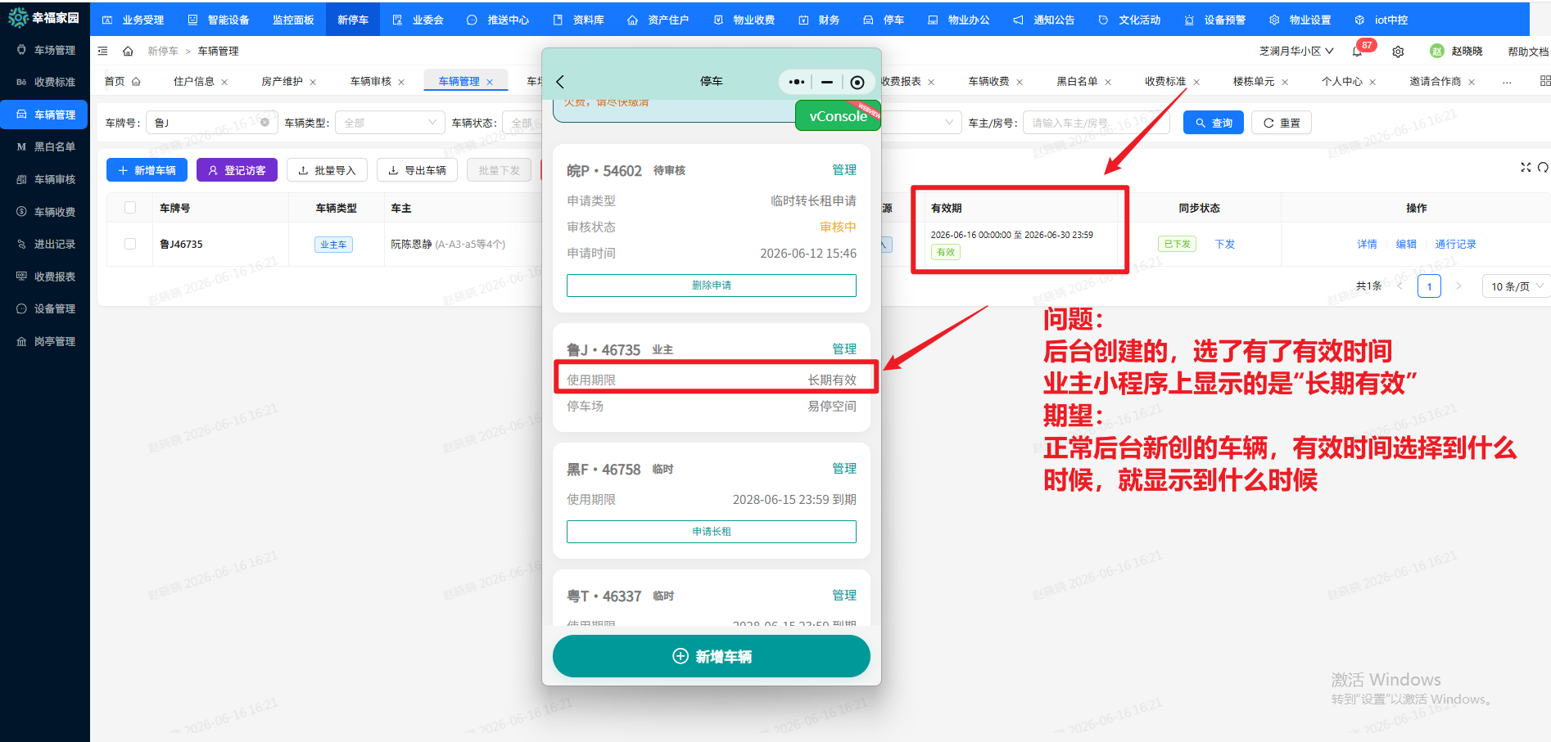Click the refresh icon above the table
The width and height of the screenshot is (1551, 742).
(1543, 167)
